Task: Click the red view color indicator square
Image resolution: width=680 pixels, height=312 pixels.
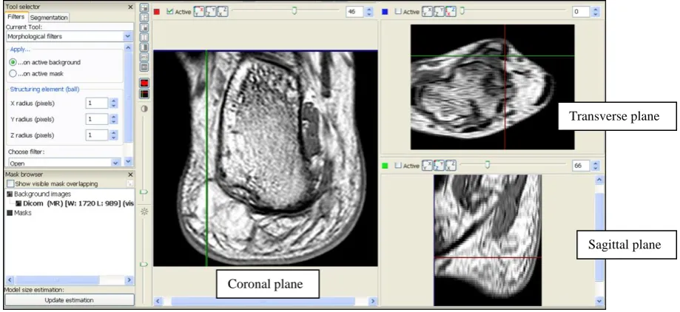Action: (157, 12)
